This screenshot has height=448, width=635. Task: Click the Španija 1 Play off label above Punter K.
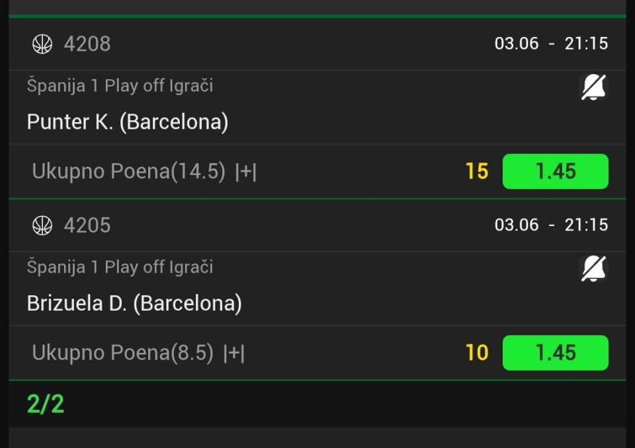pos(120,86)
